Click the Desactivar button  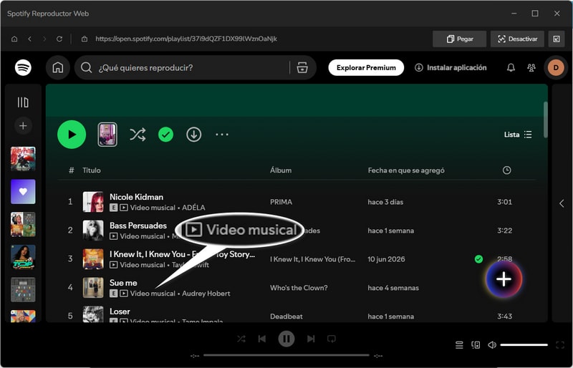[517, 39]
